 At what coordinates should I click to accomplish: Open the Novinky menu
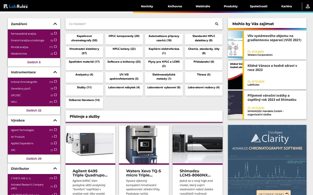[147, 6]
